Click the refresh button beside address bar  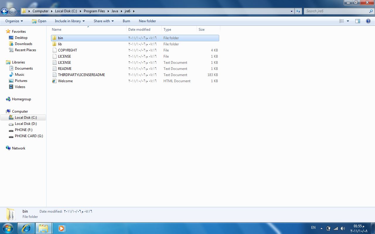(298, 11)
